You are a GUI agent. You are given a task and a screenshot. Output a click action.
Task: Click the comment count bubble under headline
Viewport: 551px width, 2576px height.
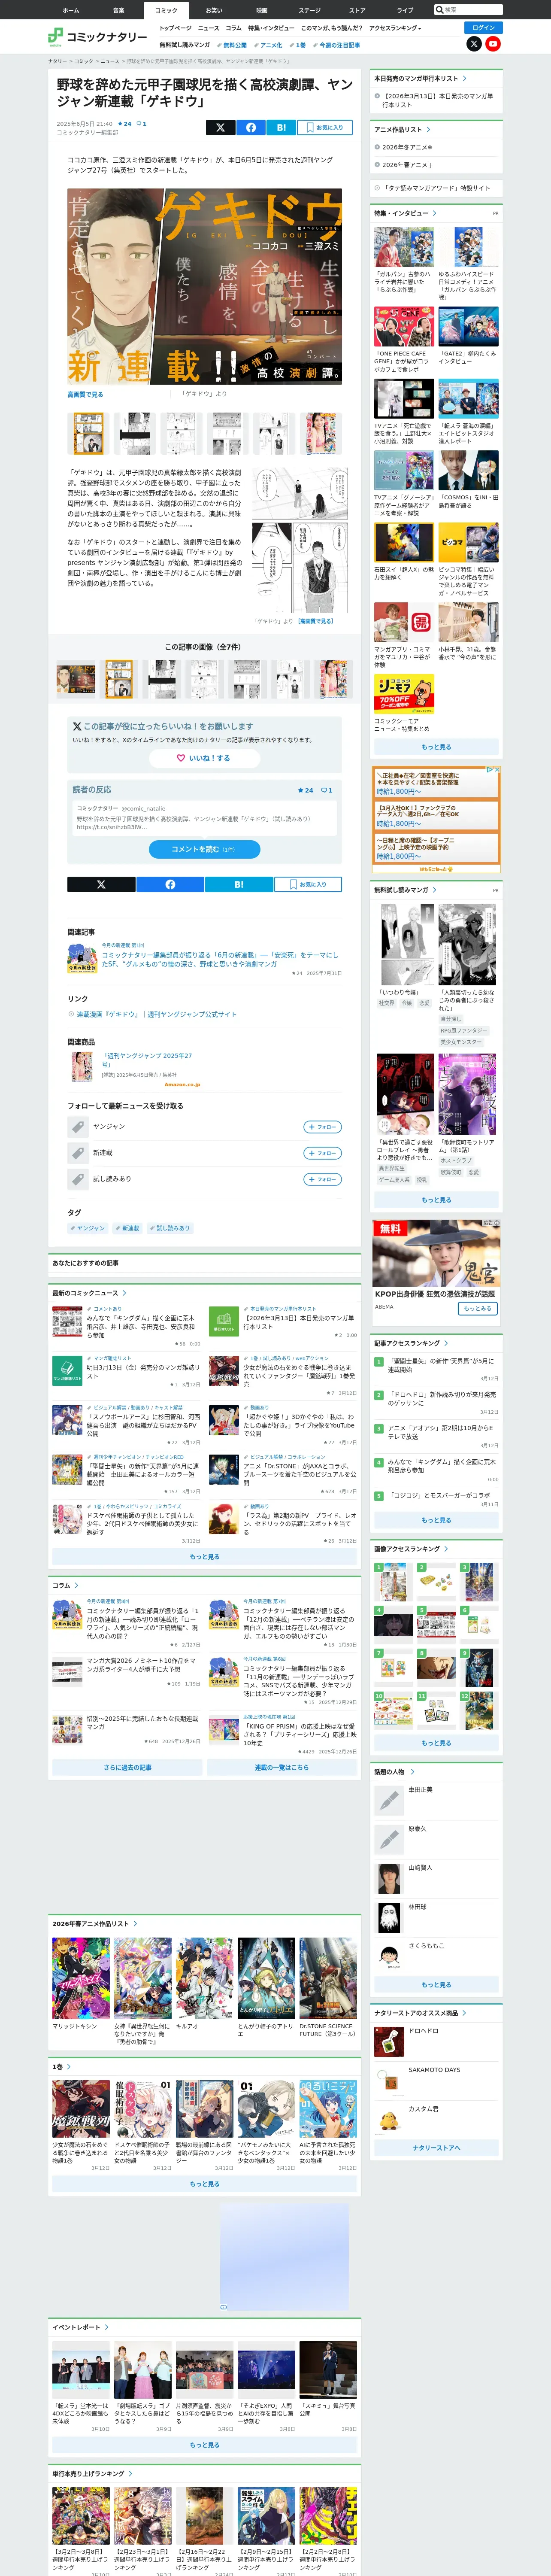pyautogui.click(x=141, y=124)
